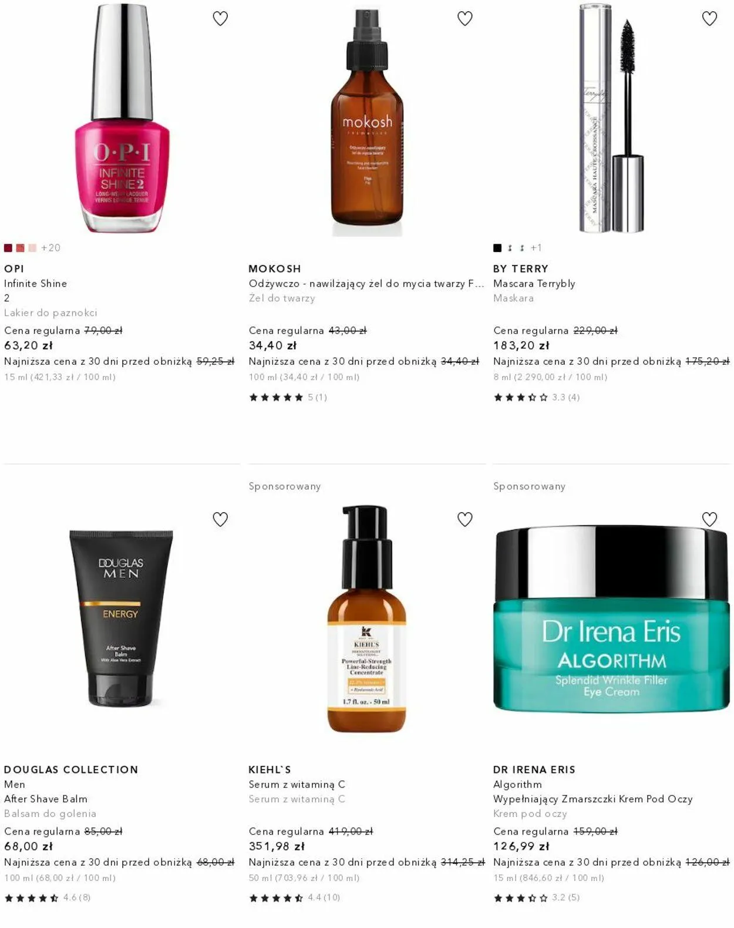
Task: Select the black By Terry mascara swatch
Action: pyautogui.click(x=497, y=248)
